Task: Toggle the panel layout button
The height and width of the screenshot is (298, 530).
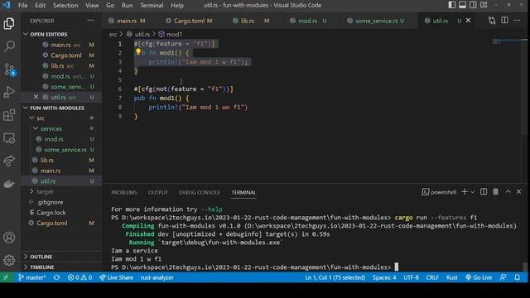Action: pos(462,5)
